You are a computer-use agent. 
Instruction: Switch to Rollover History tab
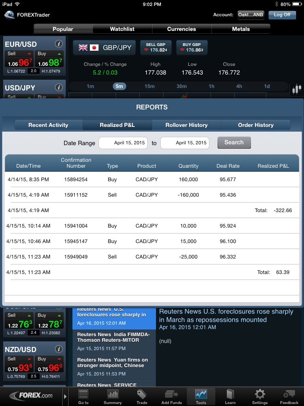(x=186, y=125)
